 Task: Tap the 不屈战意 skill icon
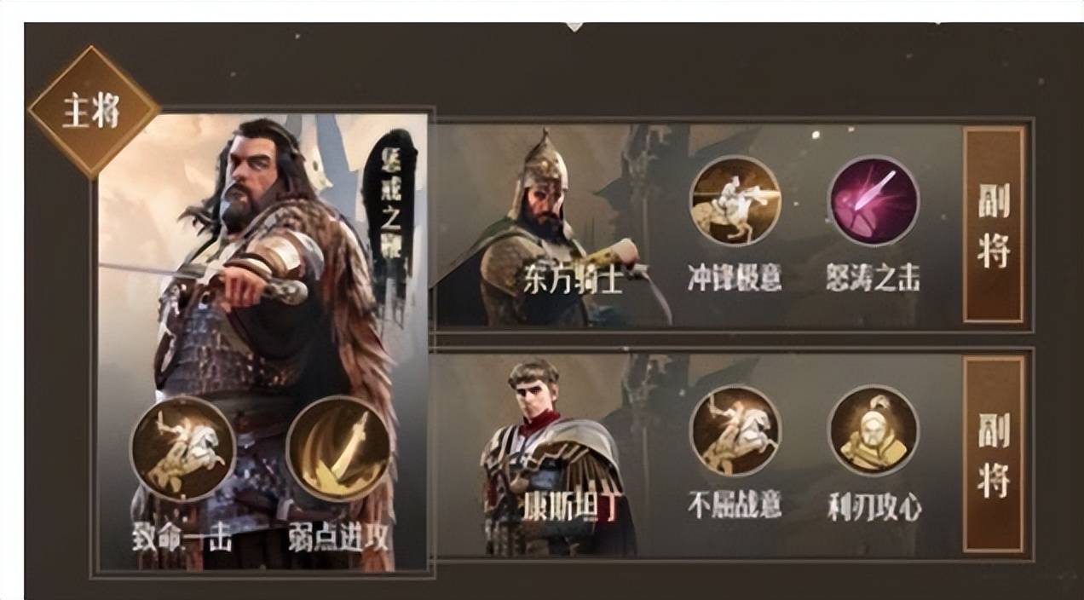click(x=735, y=430)
